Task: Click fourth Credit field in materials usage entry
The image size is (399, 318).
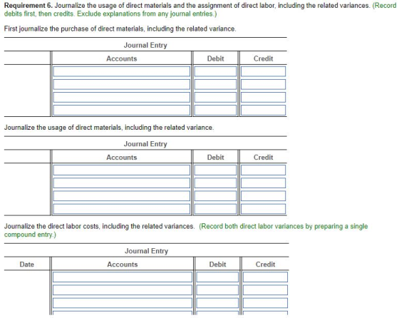Action: tap(263, 209)
